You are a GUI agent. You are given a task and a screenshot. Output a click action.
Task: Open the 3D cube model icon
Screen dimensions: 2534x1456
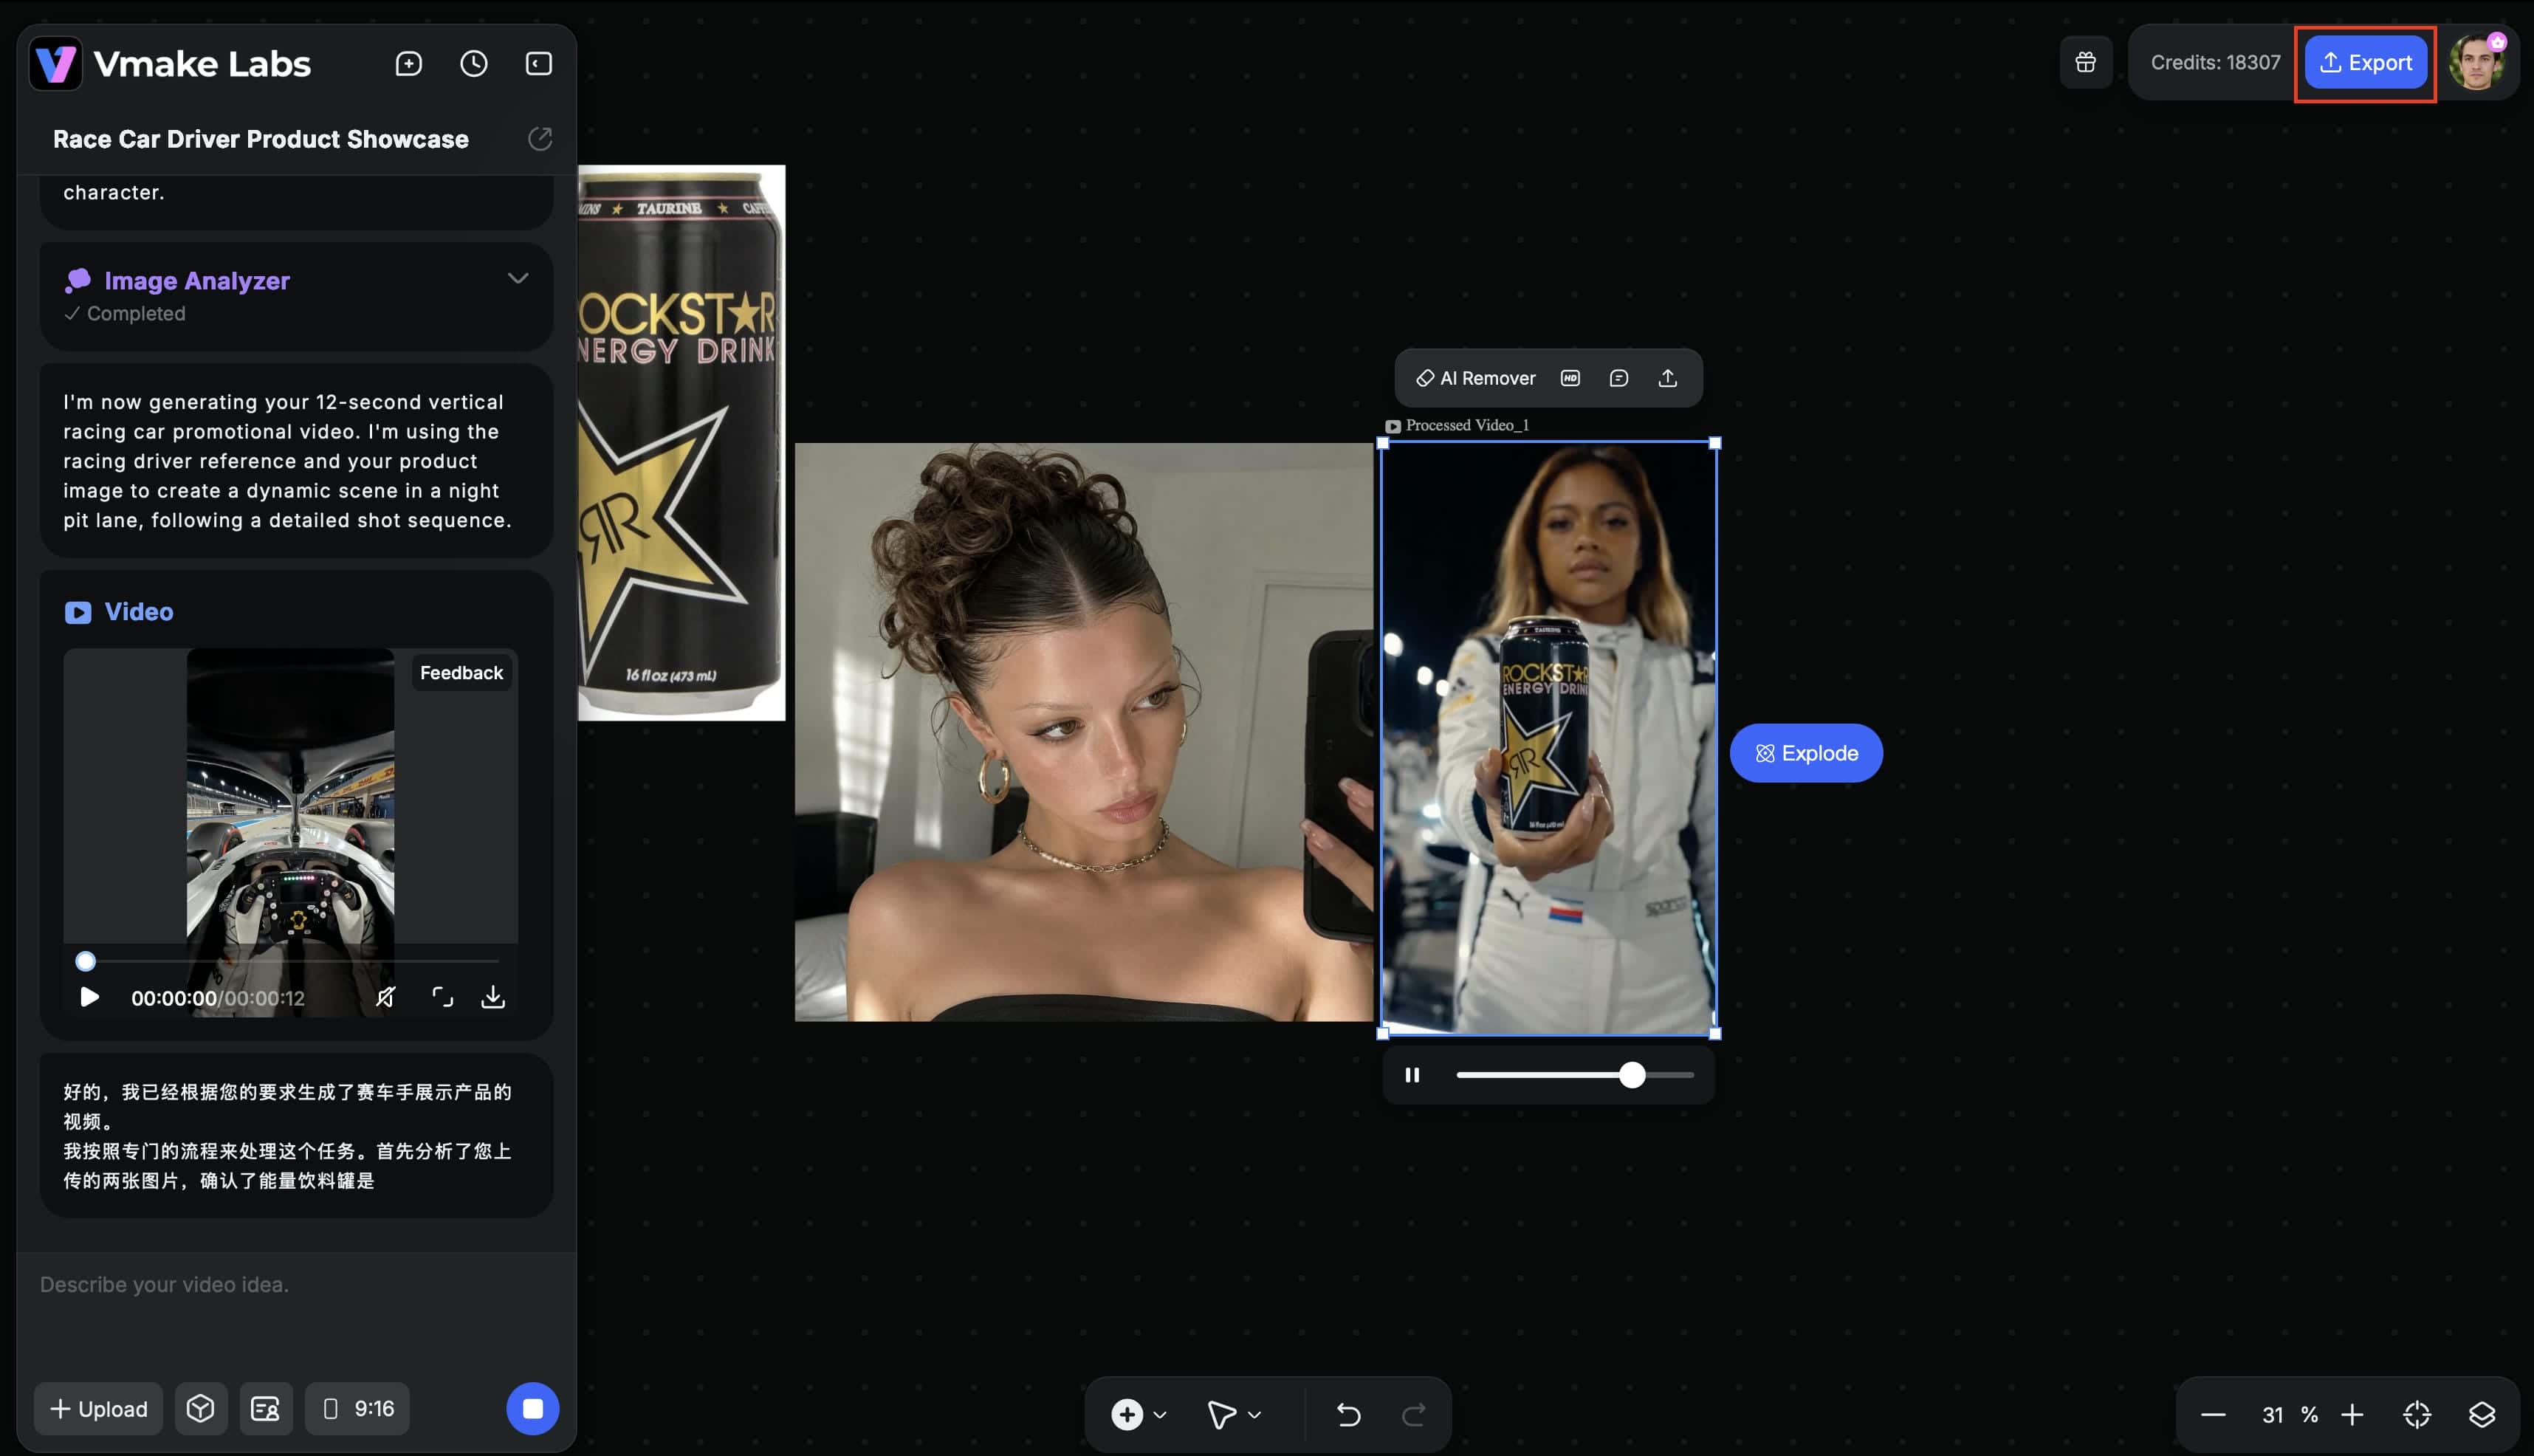point(201,1408)
